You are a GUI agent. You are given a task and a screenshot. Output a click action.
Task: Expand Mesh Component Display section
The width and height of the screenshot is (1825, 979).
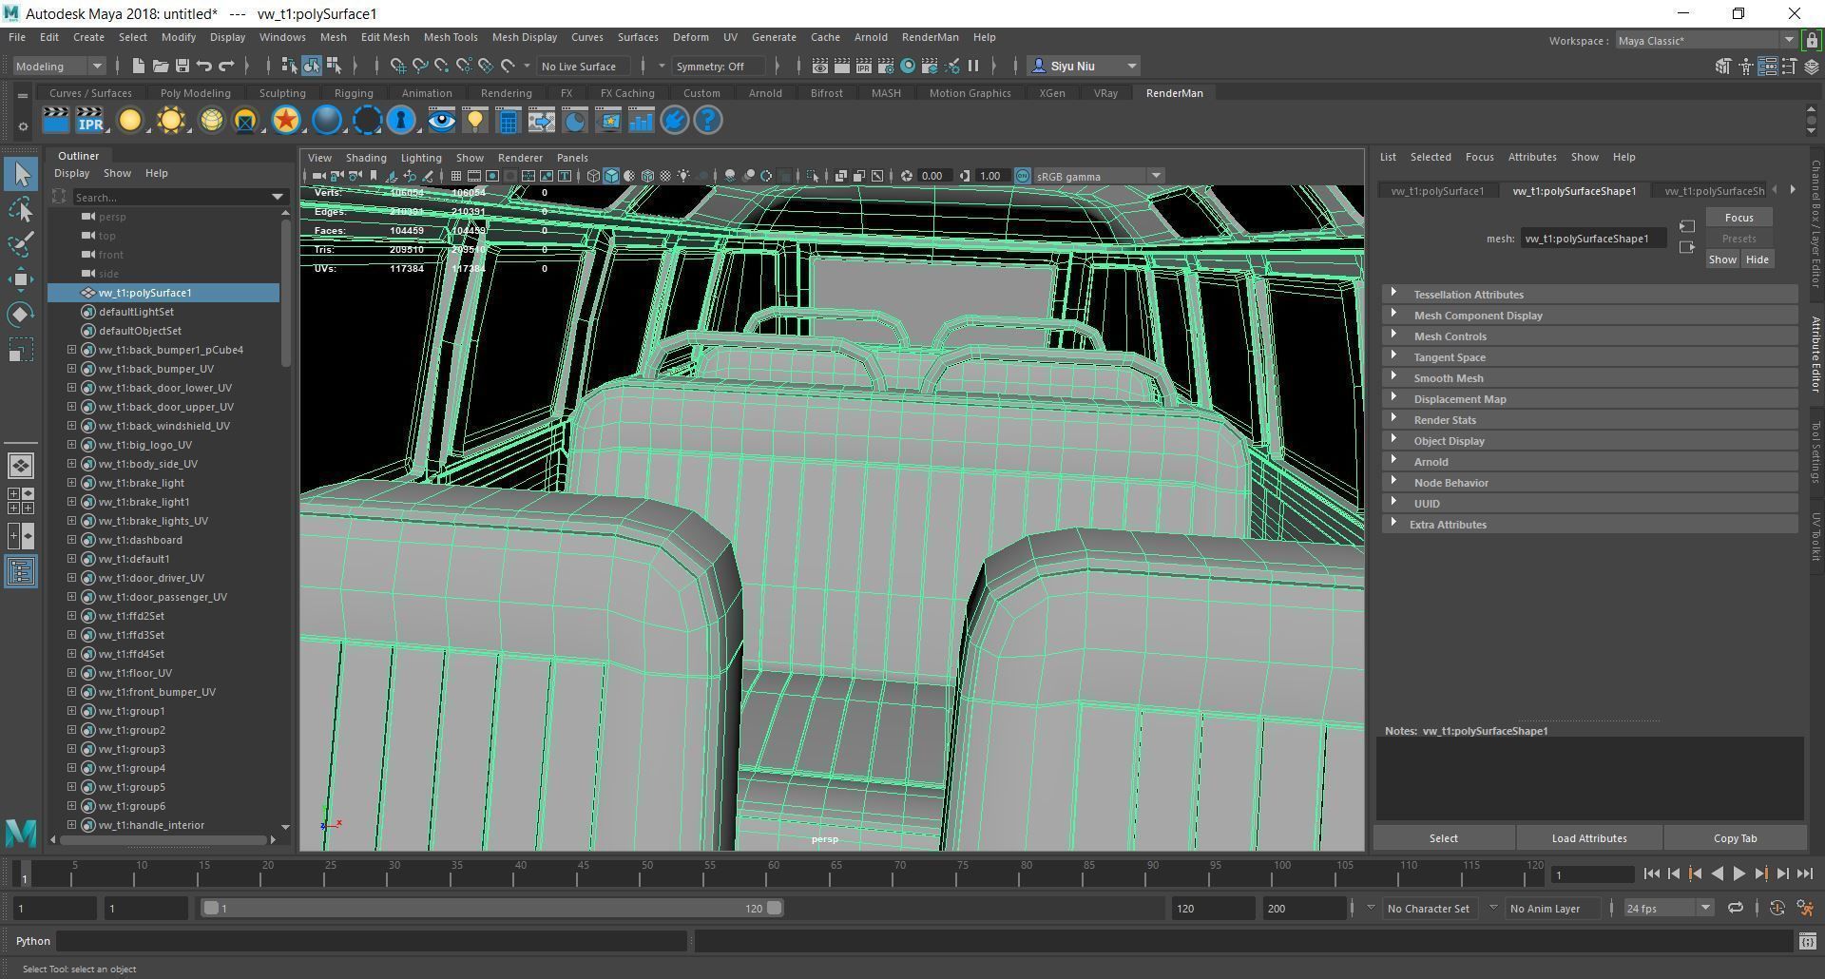(1590, 316)
